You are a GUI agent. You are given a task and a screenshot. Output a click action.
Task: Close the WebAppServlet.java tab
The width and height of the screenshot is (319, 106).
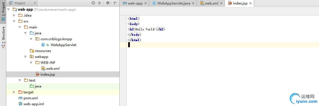pyautogui.click(x=193, y=3)
